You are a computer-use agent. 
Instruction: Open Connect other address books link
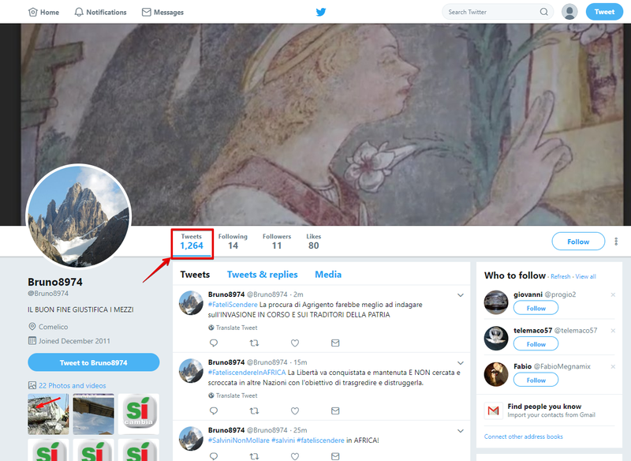[x=523, y=437]
